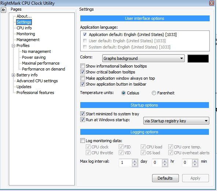This screenshot has height=191, width=217.
Task: Collapse the Pages panel with double-arrow icon
Action: (3, 10)
